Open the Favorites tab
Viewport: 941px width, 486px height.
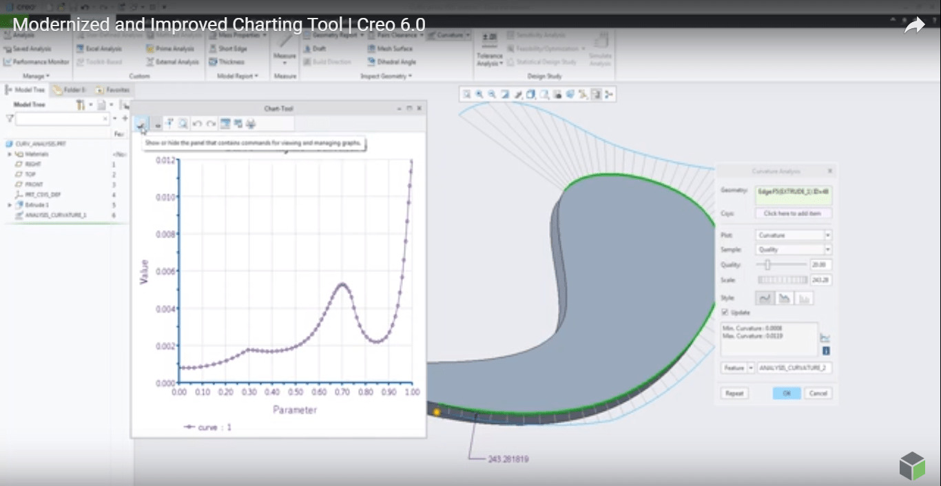click(x=114, y=89)
